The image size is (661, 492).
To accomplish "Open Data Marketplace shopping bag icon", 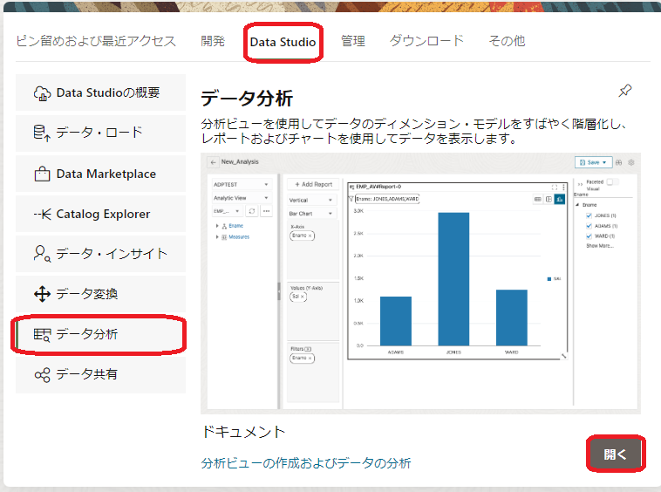I will coord(42,174).
